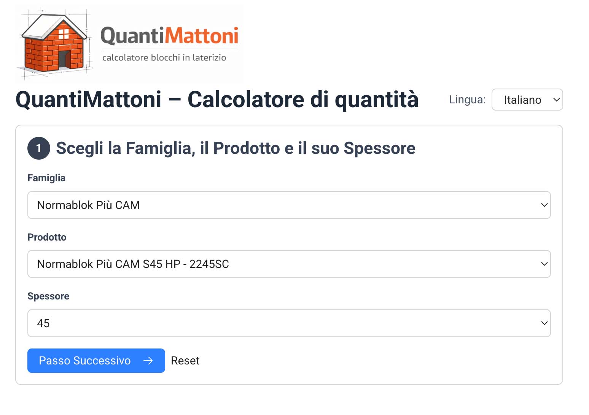Click the 'Scegli la Famiglia' step heading
Viewport: 589px width, 415px height.
236,148
